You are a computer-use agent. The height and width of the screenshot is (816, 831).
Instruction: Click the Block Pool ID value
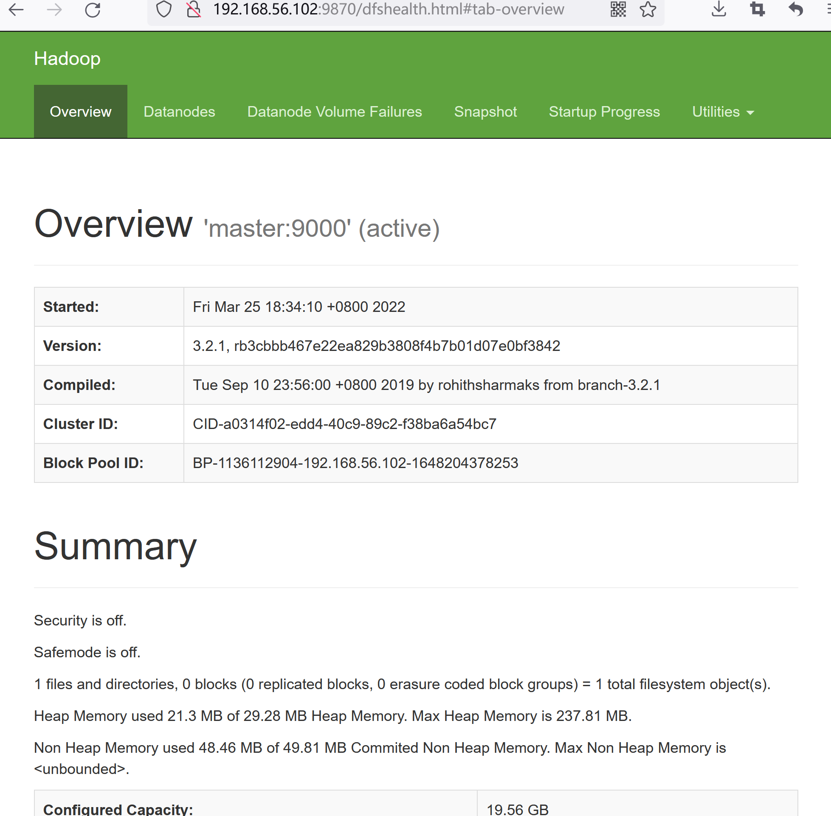pyautogui.click(x=355, y=463)
